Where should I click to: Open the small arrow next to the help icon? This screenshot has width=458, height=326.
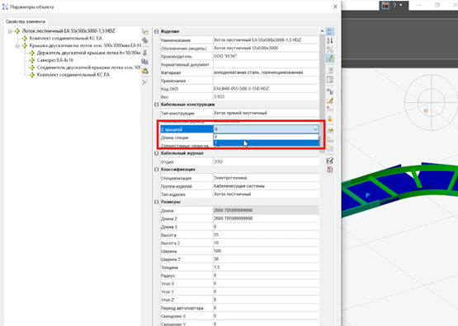(x=401, y=5)
